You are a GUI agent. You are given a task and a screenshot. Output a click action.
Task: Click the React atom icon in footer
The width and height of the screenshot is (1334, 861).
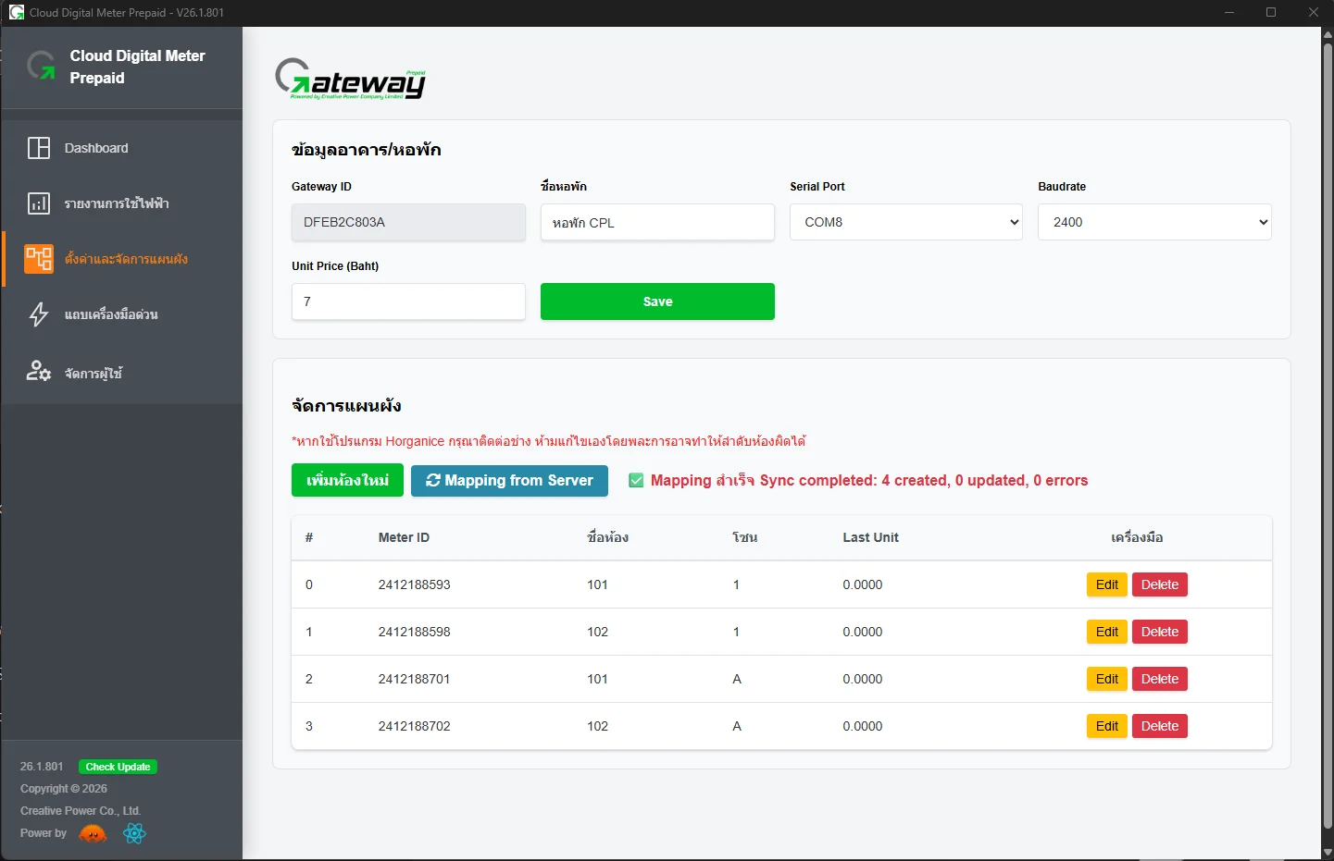point(135,833)
